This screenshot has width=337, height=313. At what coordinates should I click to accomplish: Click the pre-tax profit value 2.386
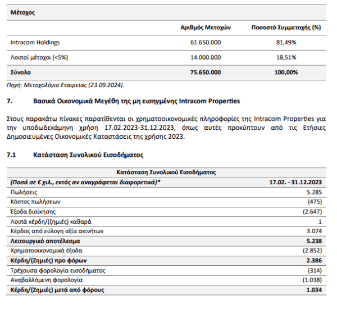[x=314, y=260]
